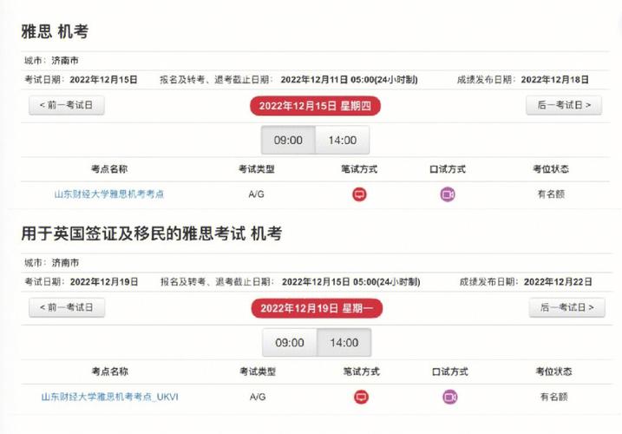
Task: Click 济南市 city value in the 雅思 机考 section
Action: [x=65, y=61]
